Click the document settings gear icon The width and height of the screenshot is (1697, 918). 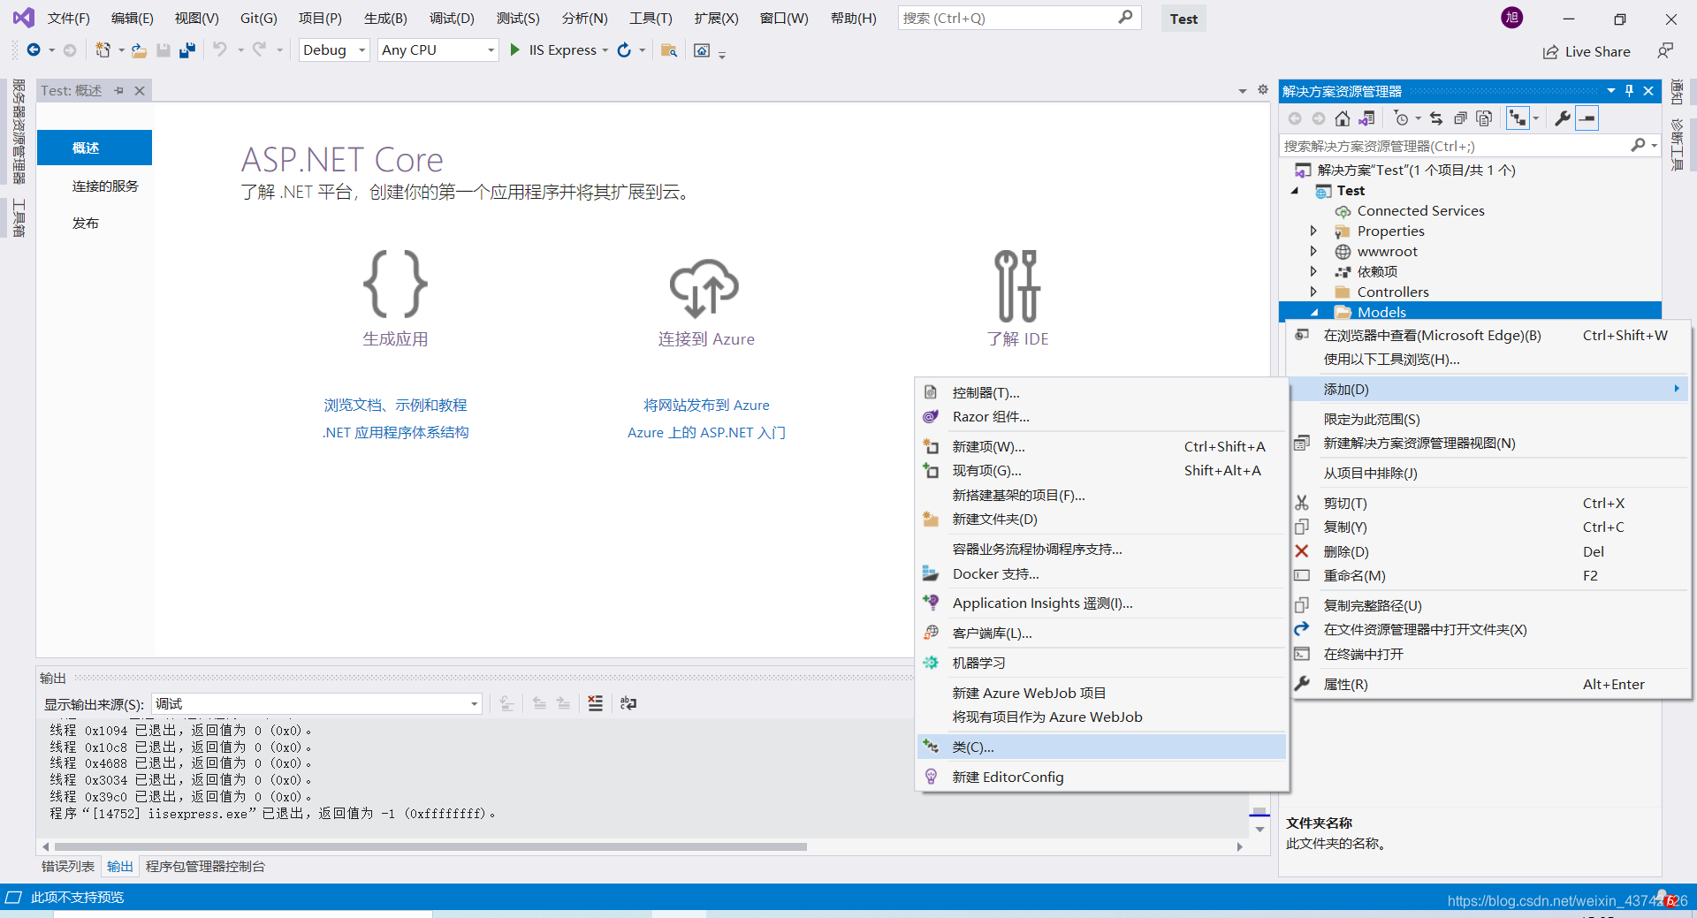(1263, 90)
